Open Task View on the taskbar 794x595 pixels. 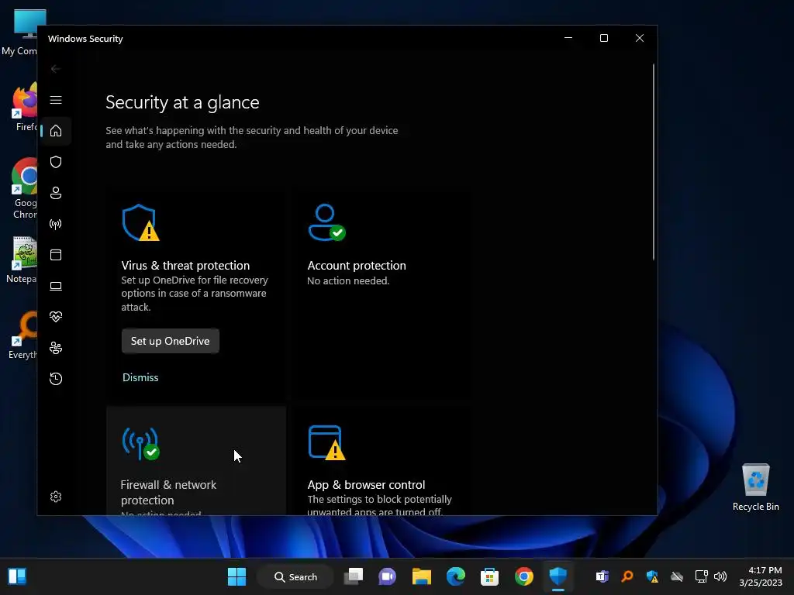click(354, 576)
